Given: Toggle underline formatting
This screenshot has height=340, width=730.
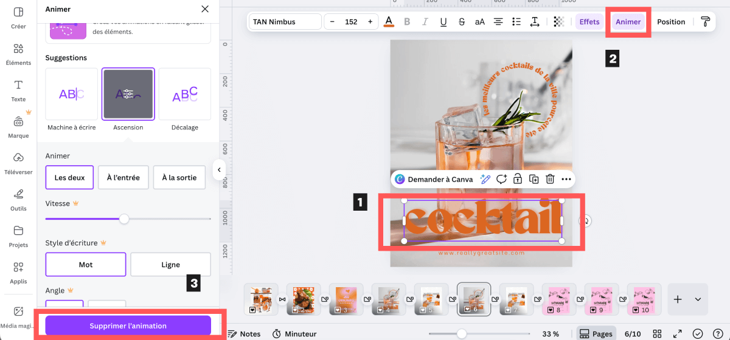Looking at the screenshot, I should pyautogui.click(x=443, y=22).
